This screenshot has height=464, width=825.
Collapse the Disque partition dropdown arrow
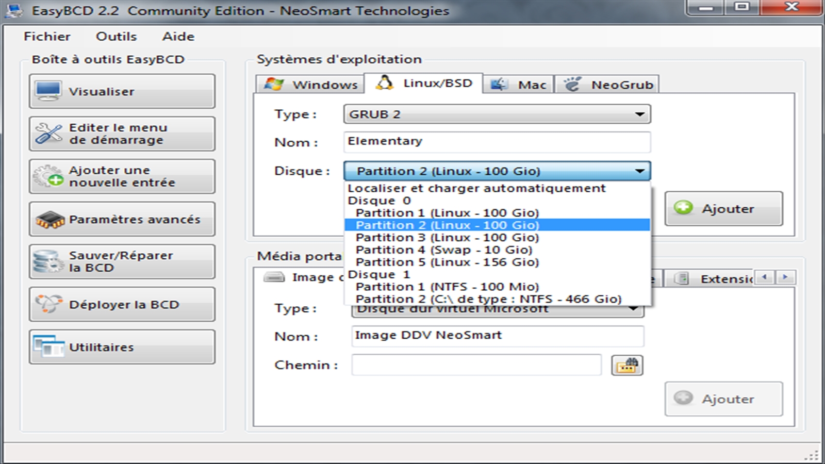(640, 171)
